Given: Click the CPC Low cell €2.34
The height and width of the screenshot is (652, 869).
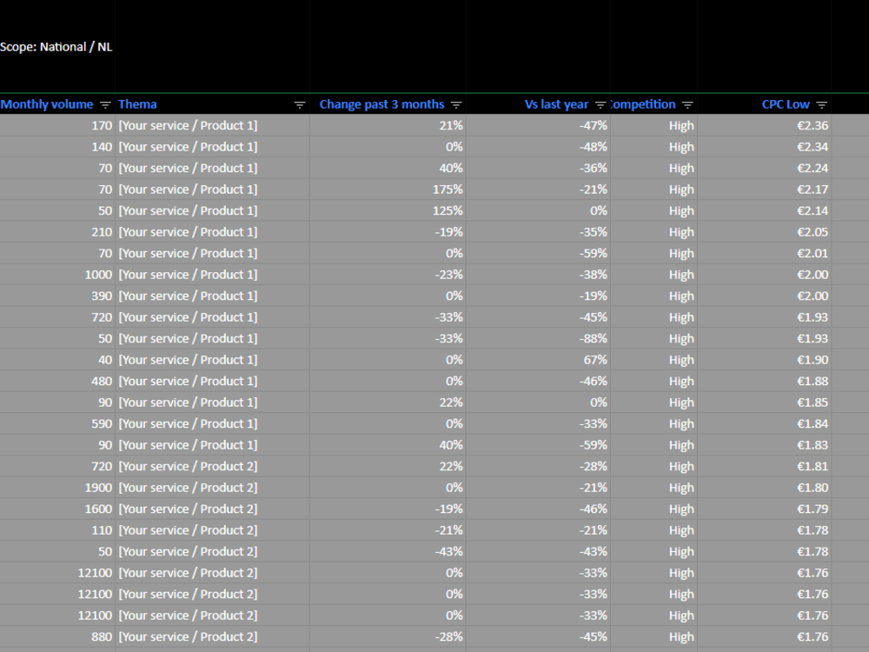Looking at the screenshot, I should tap(764, 147).
